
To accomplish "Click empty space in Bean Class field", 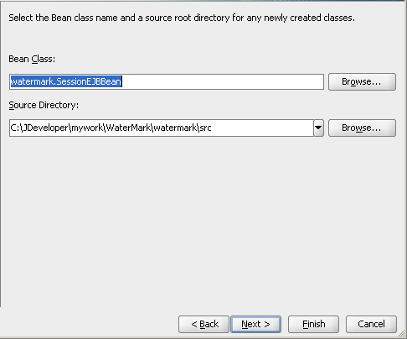I will coord(223,81).
